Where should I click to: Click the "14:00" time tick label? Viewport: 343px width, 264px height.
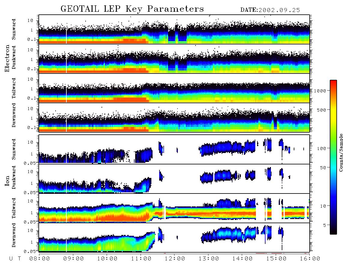coord(242,259)
